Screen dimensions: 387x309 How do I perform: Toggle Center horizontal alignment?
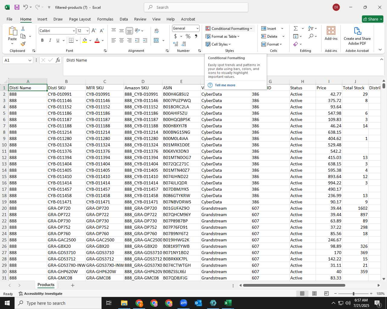coord(122,40)
